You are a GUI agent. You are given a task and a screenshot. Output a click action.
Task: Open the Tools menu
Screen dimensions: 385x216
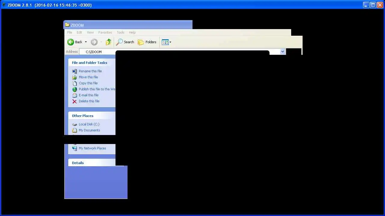[x=121, y=32]
